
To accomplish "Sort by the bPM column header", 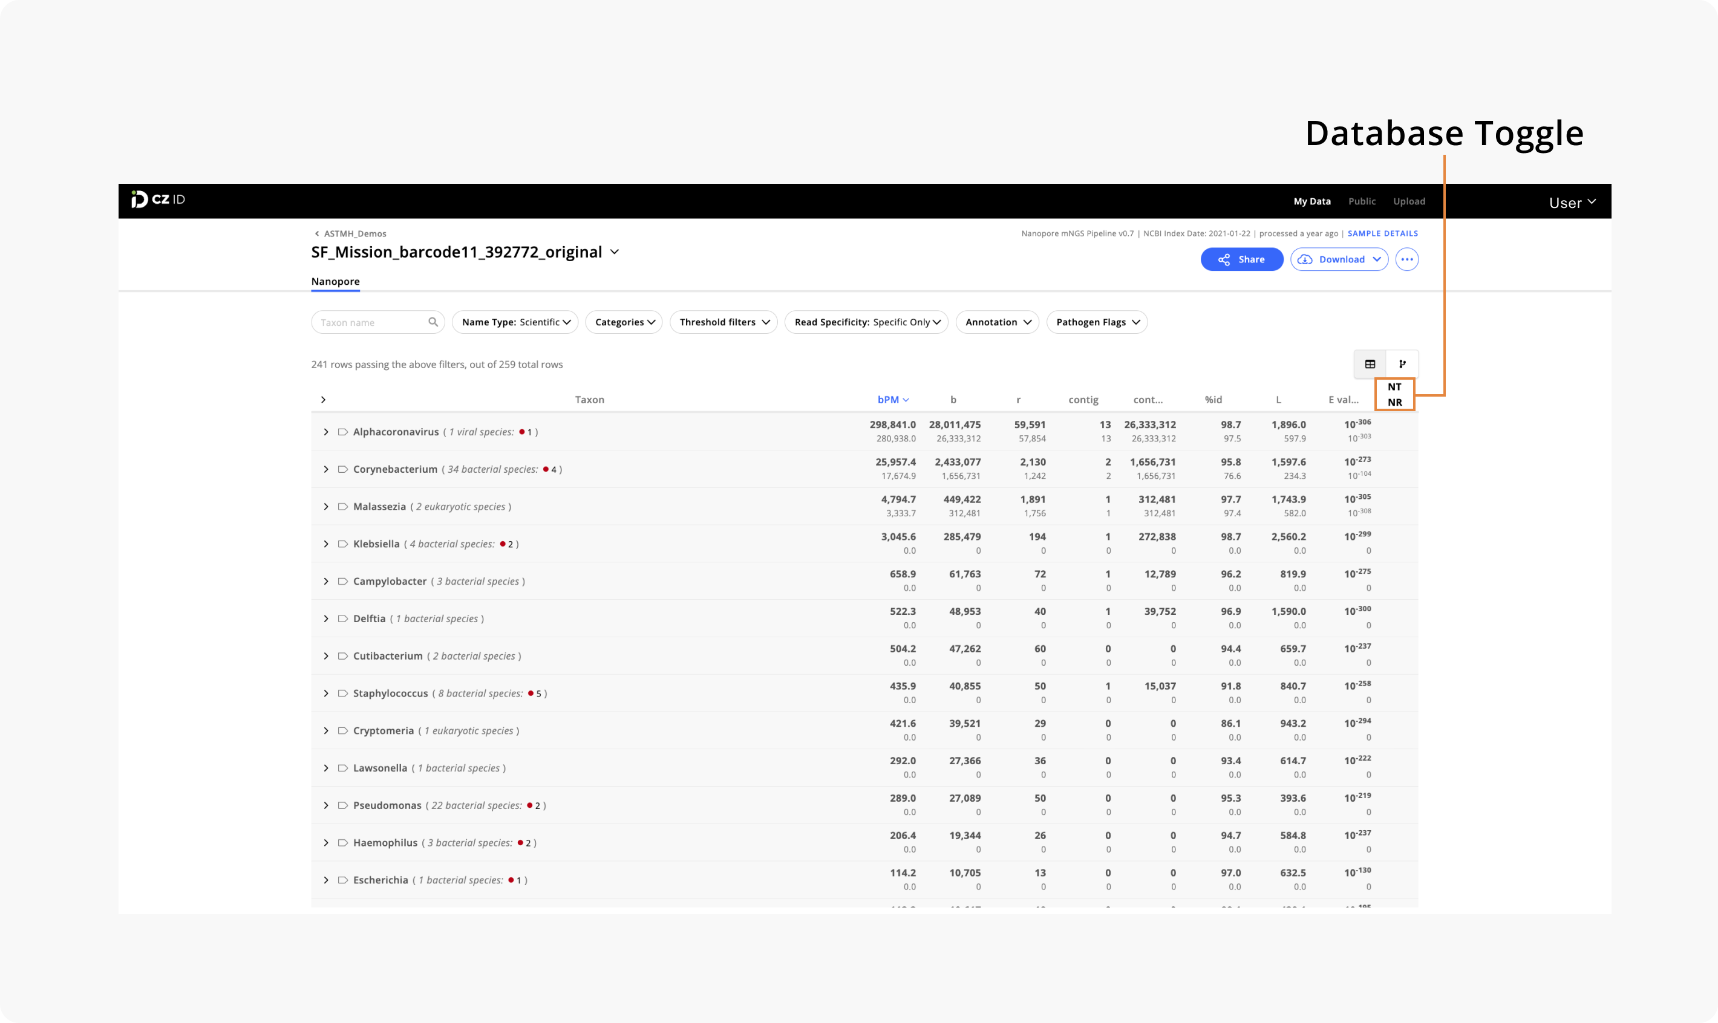I will click(893, 400).
